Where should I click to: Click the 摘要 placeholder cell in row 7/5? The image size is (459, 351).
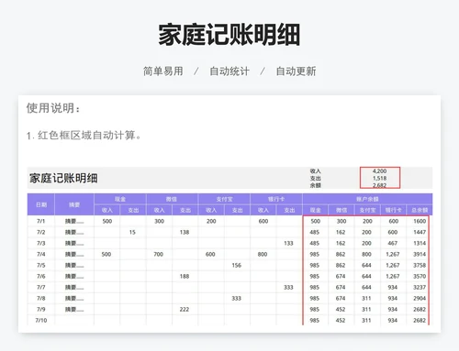[x=74, y=265]
